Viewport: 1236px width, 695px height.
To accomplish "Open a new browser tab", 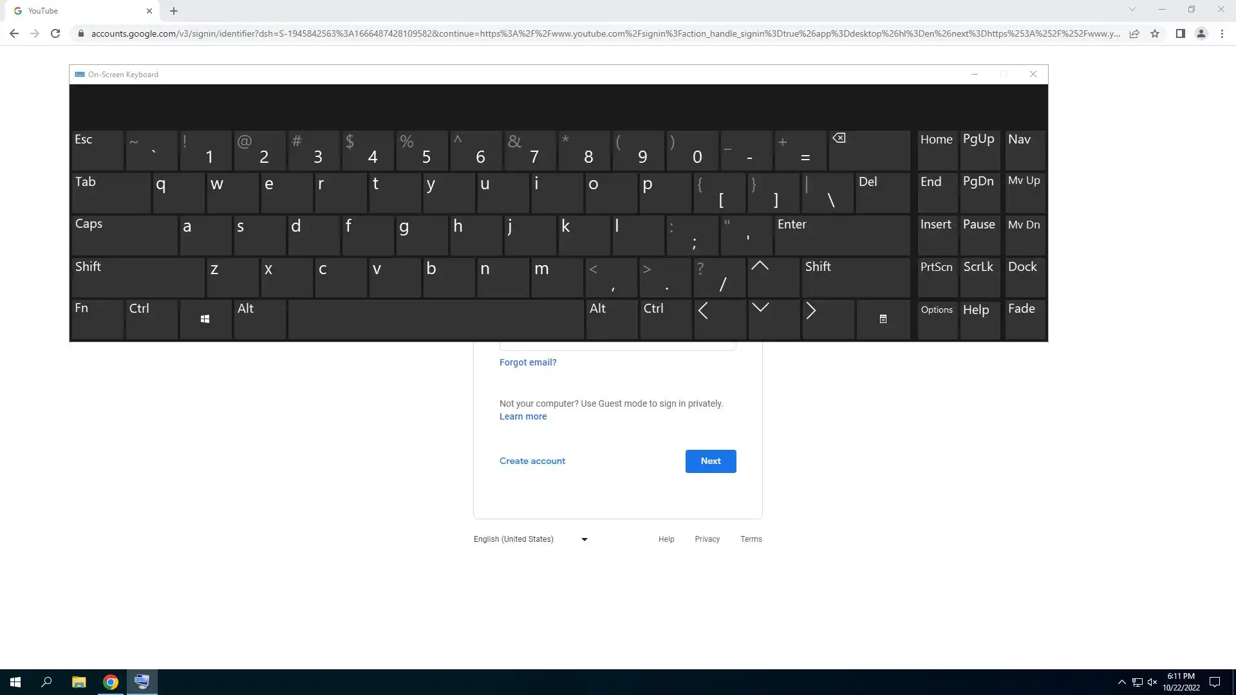I will (174, 11).
